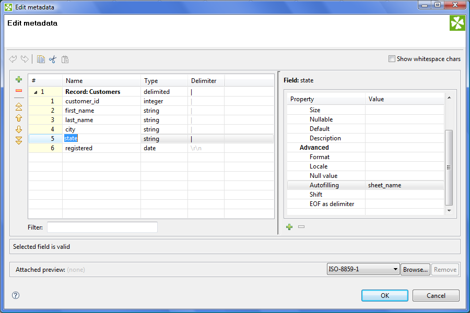
Task: Open help via question mark icon
Action: (x=16, y=295)
